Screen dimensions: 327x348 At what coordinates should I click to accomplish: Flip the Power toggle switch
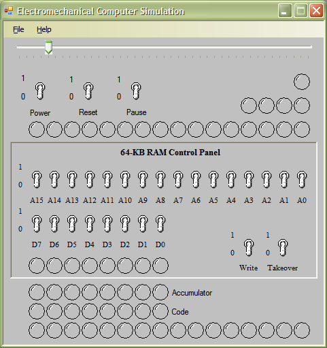(x=40, y=91)
